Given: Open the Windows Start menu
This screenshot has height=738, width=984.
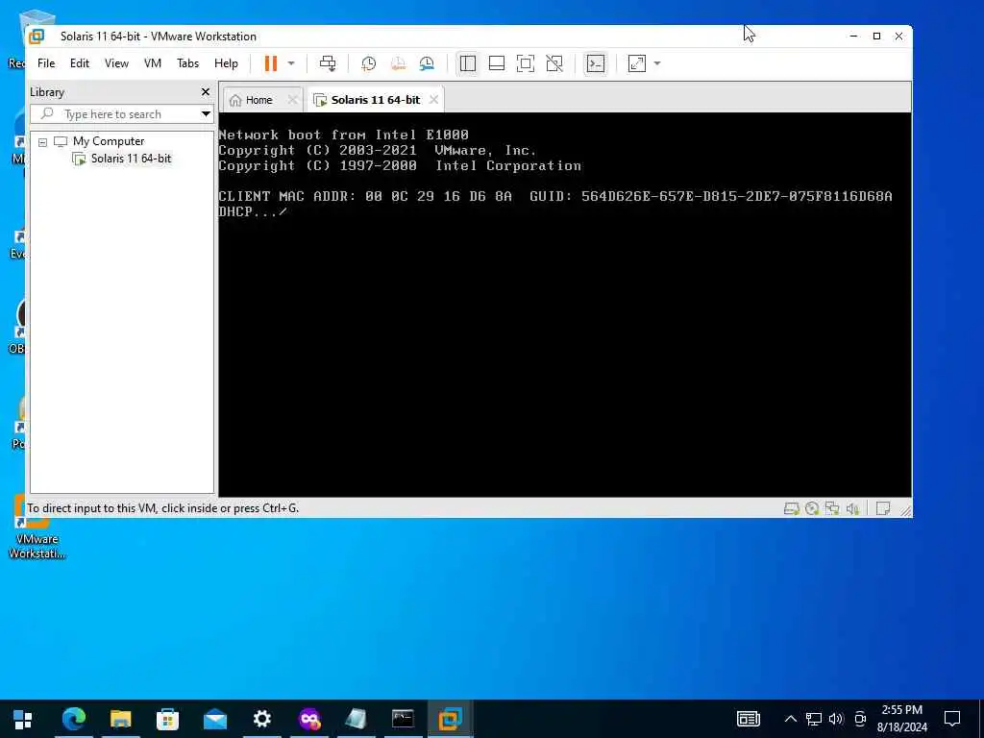Looking at the screenshot, I should tap(23, 719).
